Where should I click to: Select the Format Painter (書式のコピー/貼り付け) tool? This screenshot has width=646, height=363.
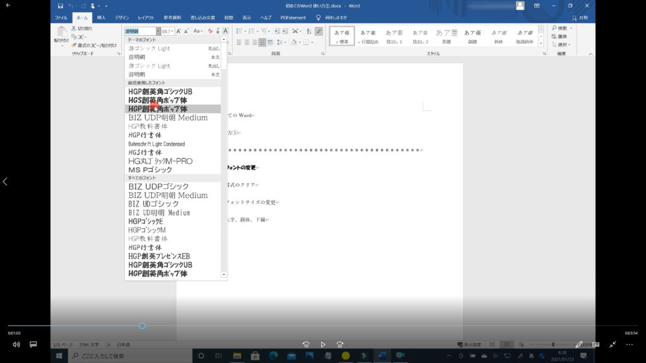[x=74, y=45]
